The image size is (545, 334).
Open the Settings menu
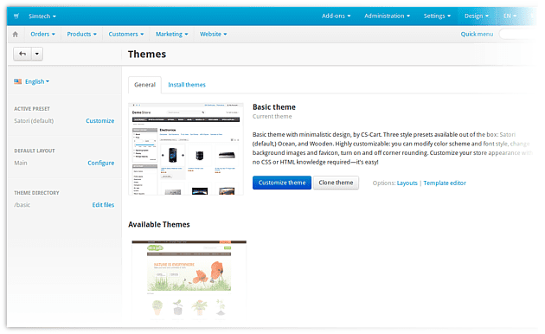(x=437, y=16)
